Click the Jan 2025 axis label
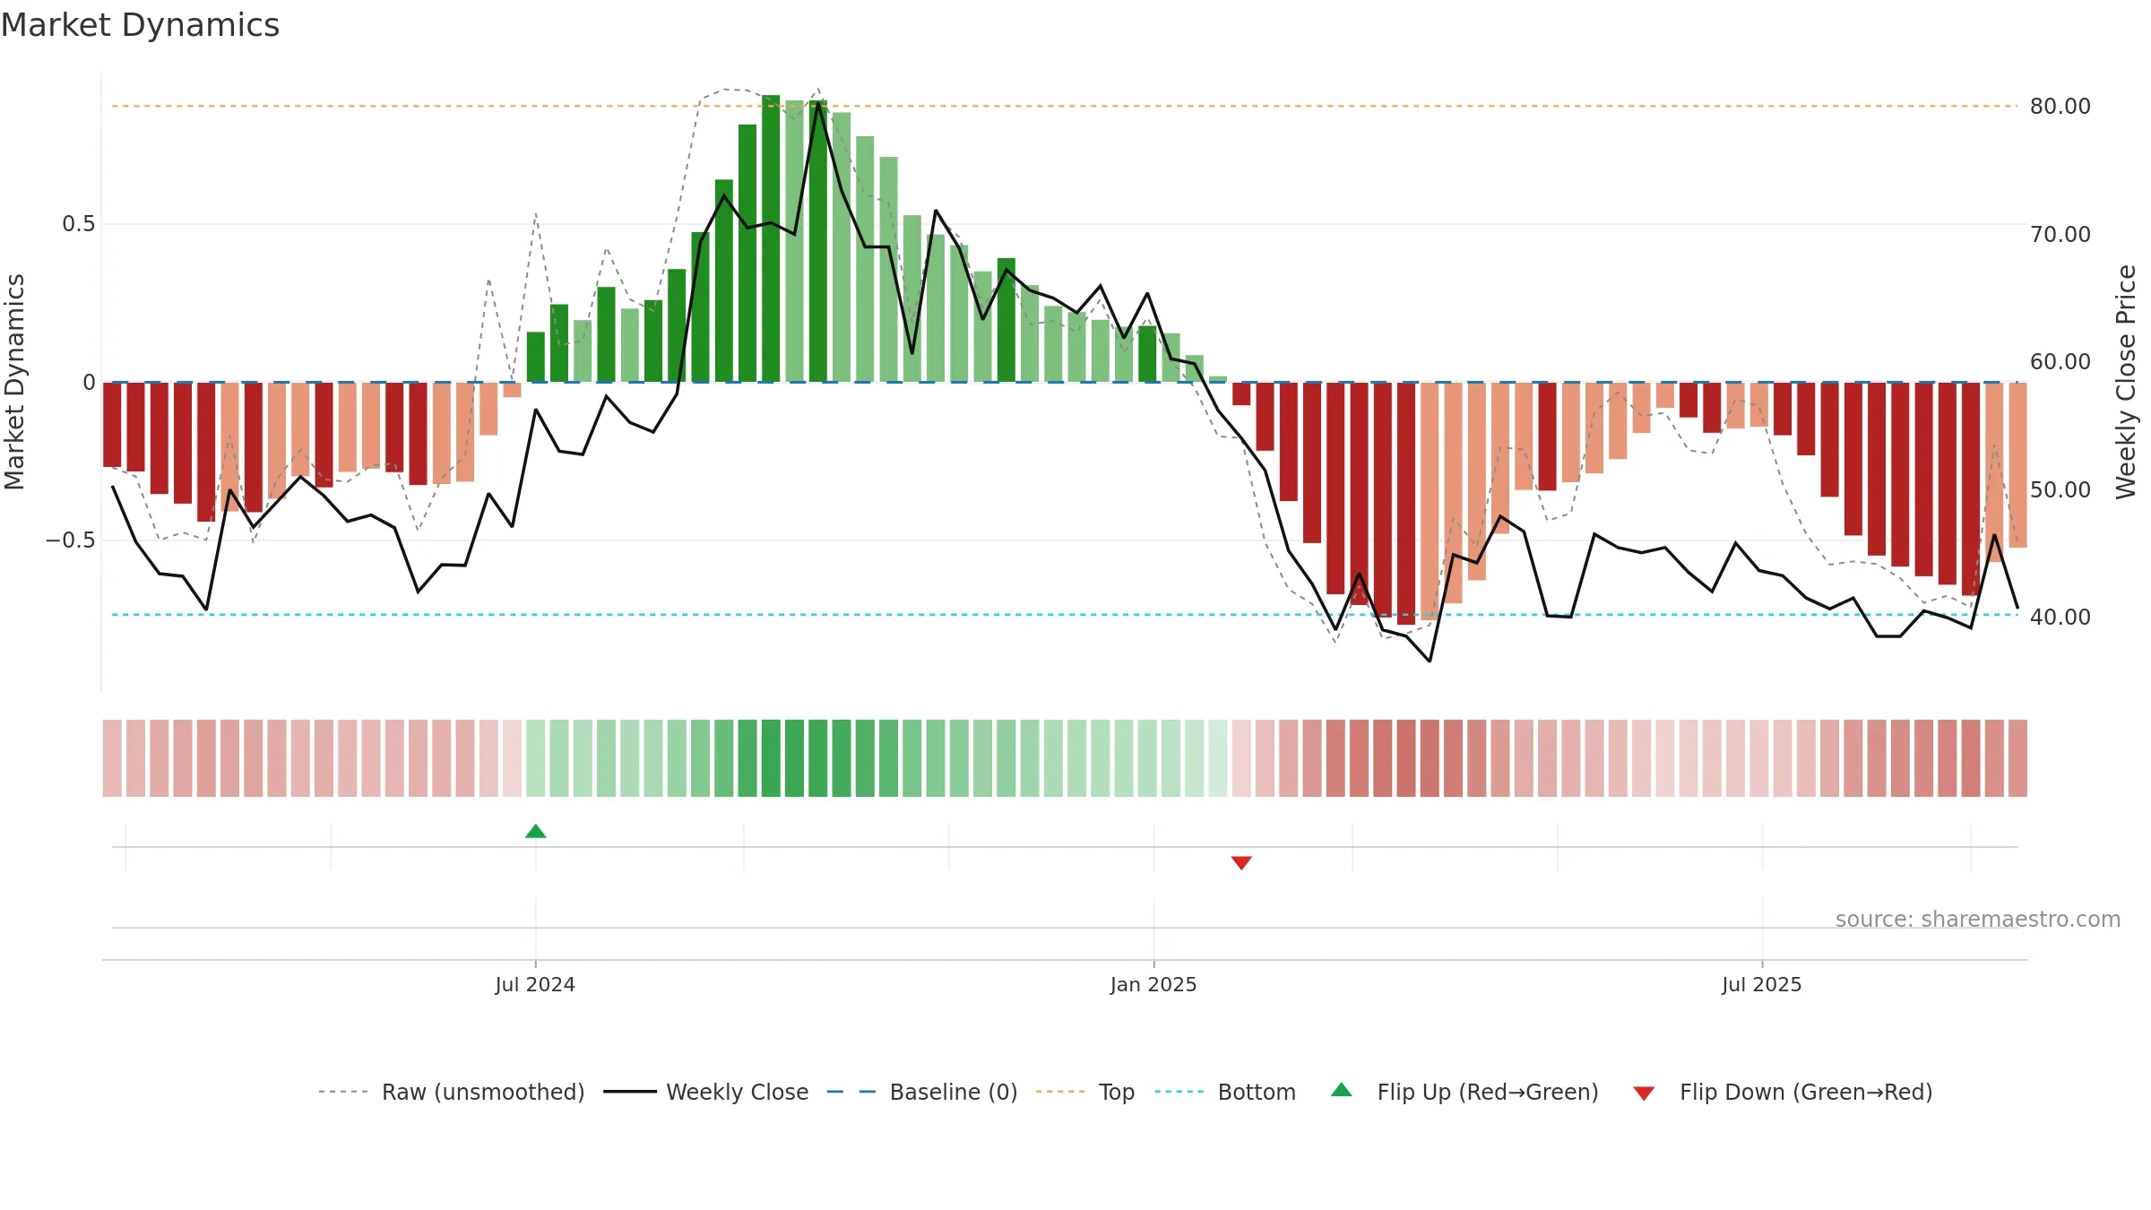2151x1210 pixels. point(1153,984)
